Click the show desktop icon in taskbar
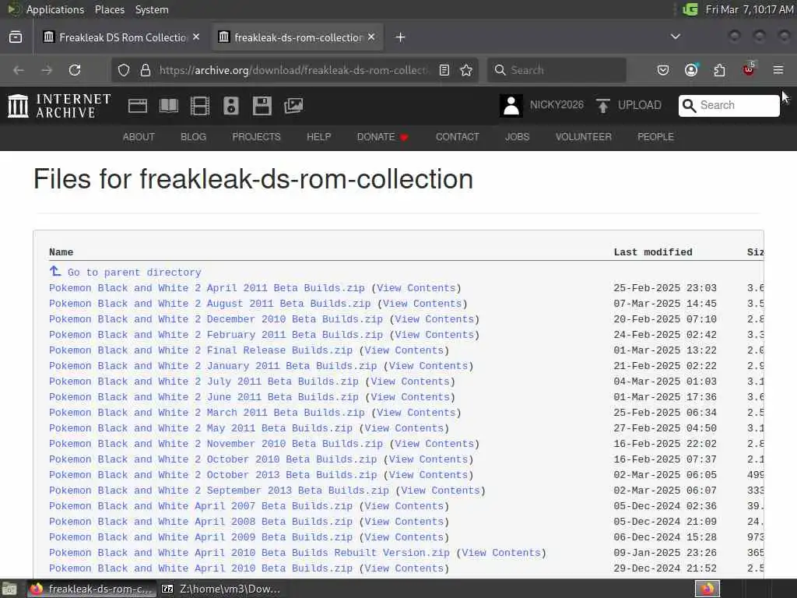Viewport: 797px width, 598px height. point(9,589)
